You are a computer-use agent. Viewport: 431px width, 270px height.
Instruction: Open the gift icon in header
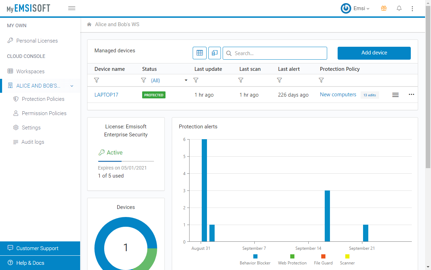pos(384,8)
